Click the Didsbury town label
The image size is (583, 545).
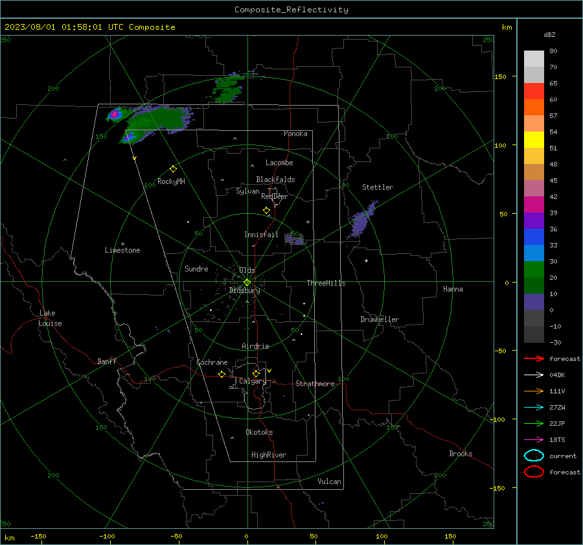(244, 290)
